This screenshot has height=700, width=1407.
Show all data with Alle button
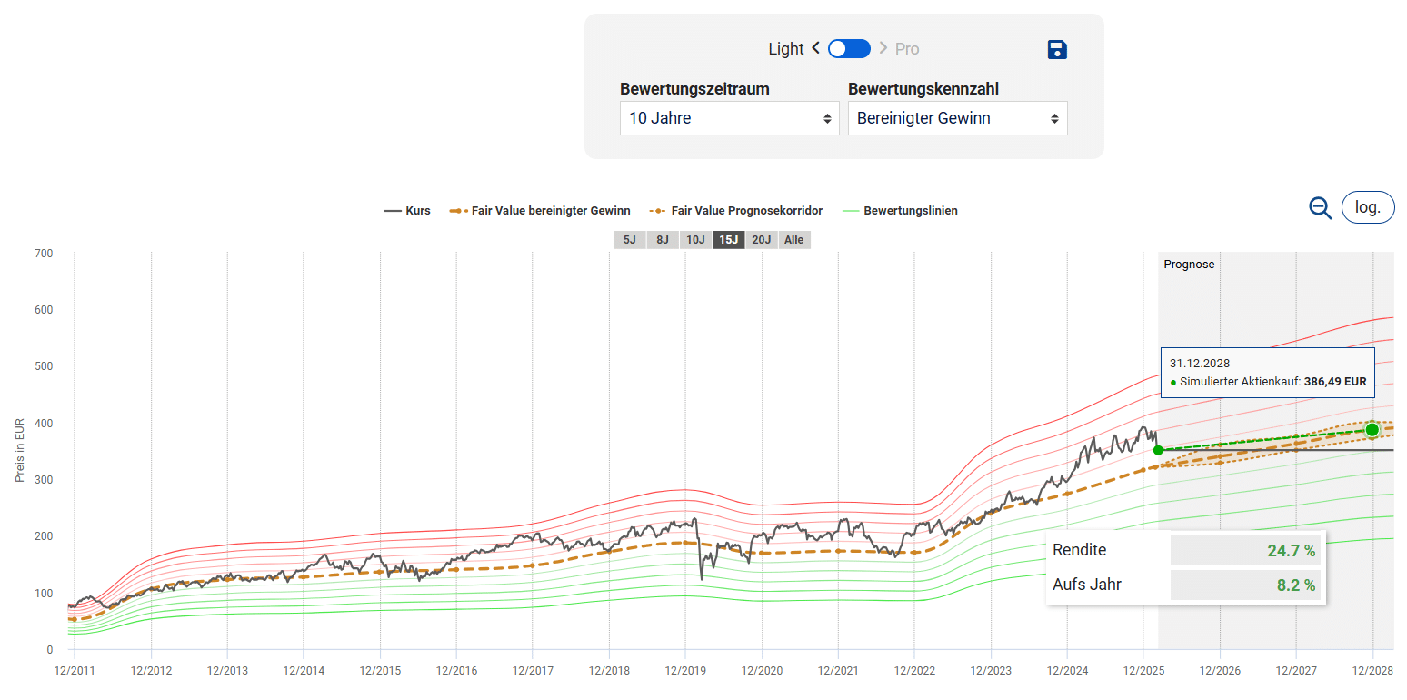pos(794,240)
